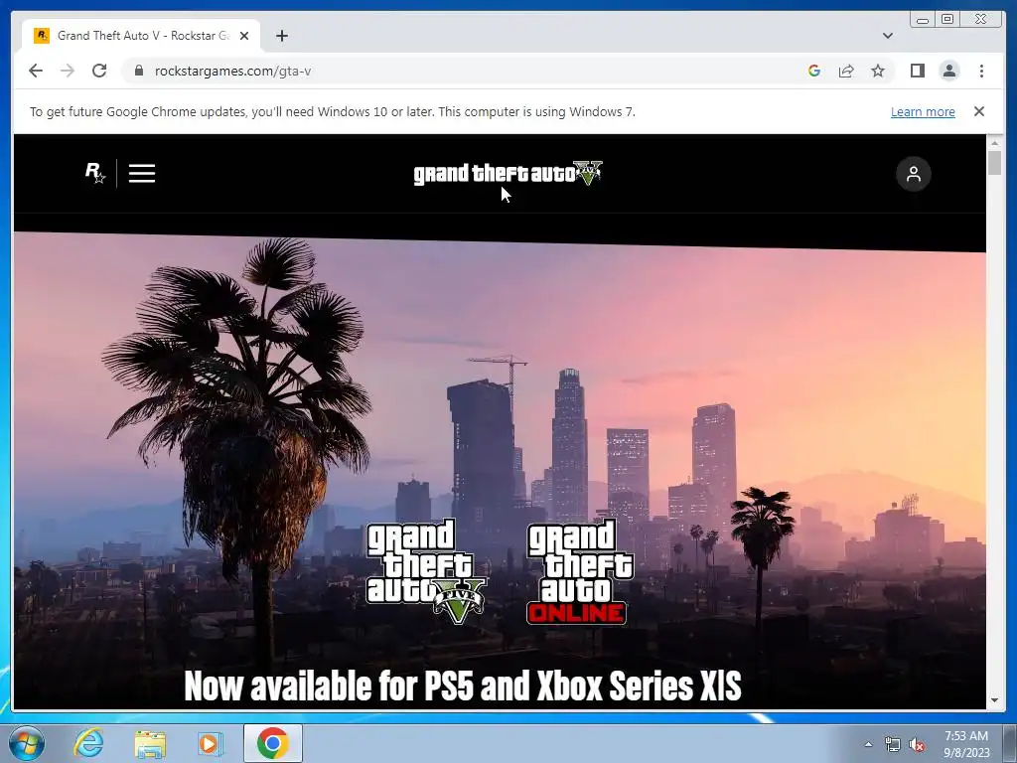This screenshot has height=763, width=1017.
Task: Click the Google icon in the address bar
Action: (x=814, y=71)
